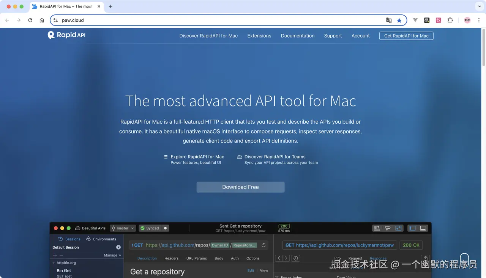This screenshot has width=486, height=278.
Task: Open the Options tab
Action: click(253, 258)
